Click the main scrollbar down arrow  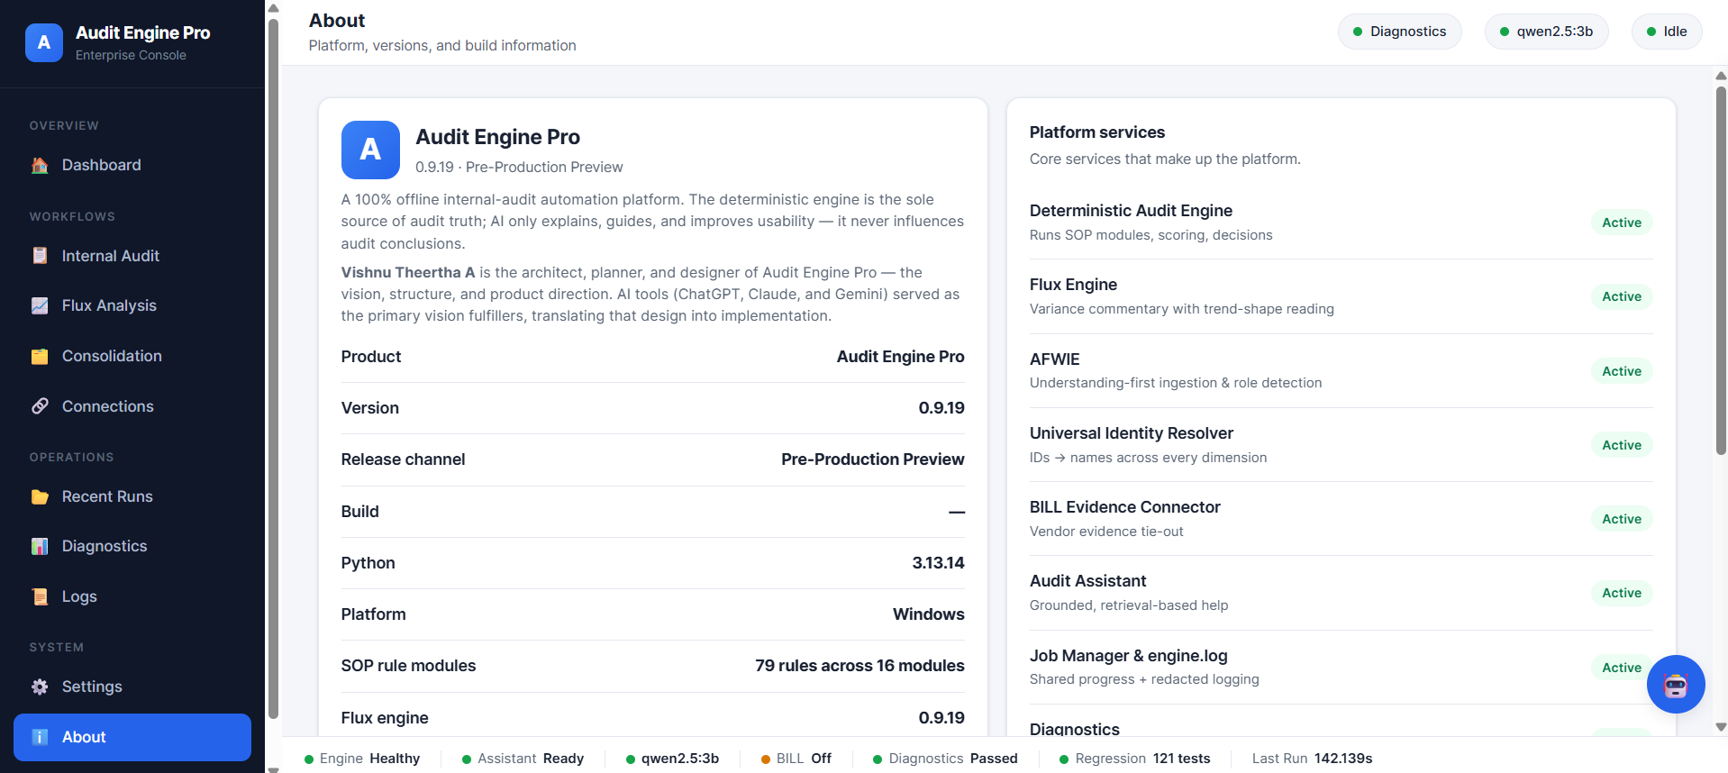point(1721,727)
